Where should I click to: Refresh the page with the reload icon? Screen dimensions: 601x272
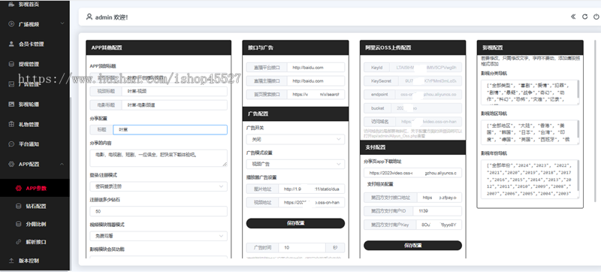tap(585, 17)
